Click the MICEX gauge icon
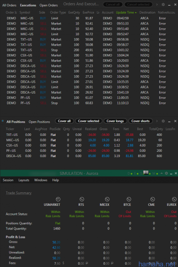178x267 pixels. click(107, 199)
